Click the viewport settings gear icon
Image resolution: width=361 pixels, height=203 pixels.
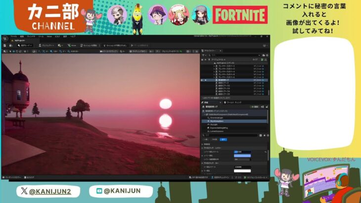(x=188, y=51)
